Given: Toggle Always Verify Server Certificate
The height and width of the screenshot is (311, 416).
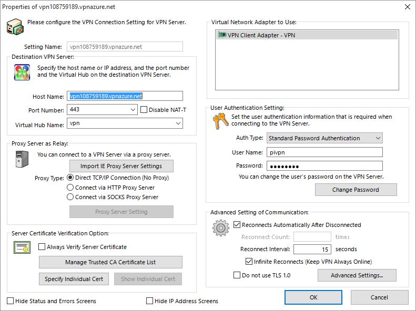Looking at the screenshot, I should pos(42,246).
